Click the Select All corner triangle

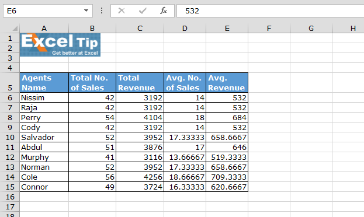[15, 28]
